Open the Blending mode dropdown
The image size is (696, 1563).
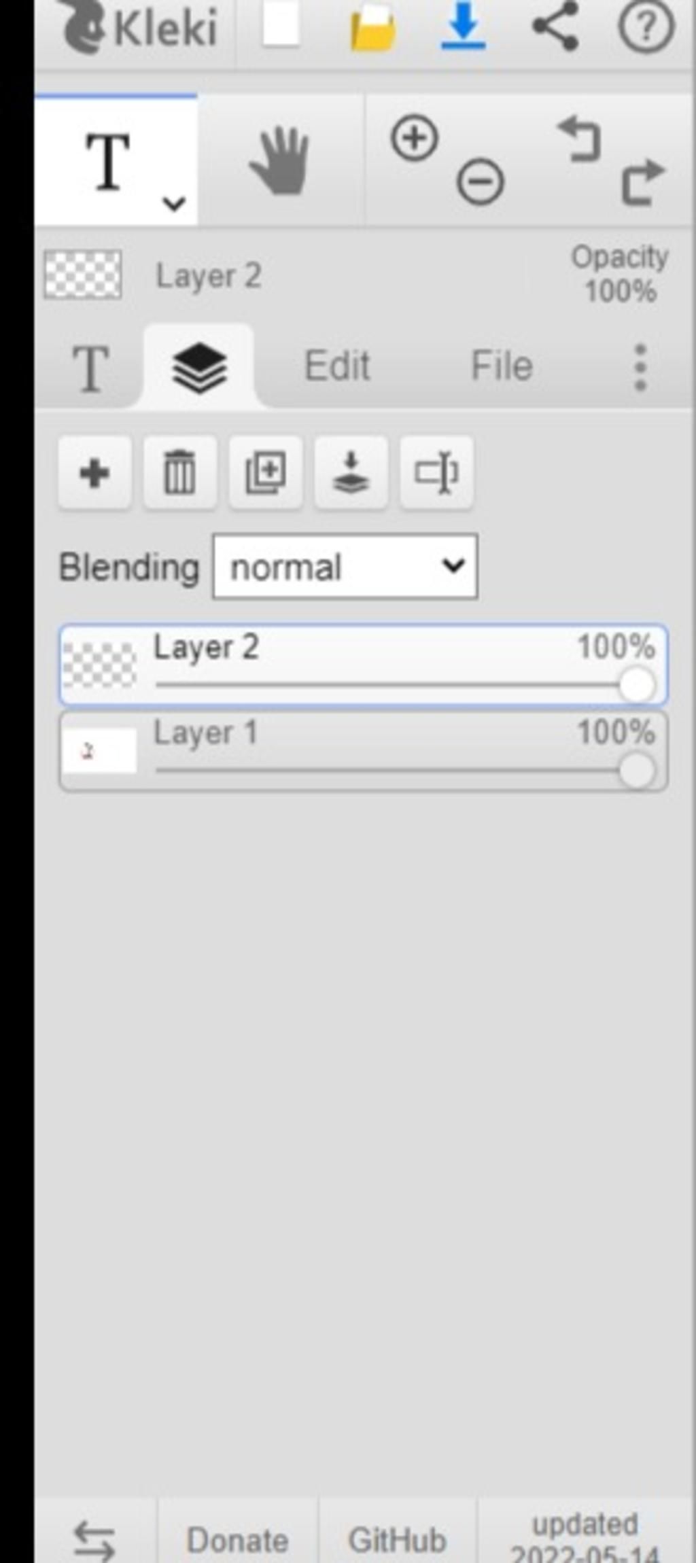click(x=345, y=567)
